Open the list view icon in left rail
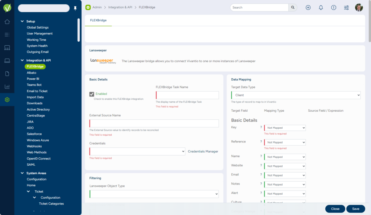This screenshot has height=215, width=371. point(7,35)
